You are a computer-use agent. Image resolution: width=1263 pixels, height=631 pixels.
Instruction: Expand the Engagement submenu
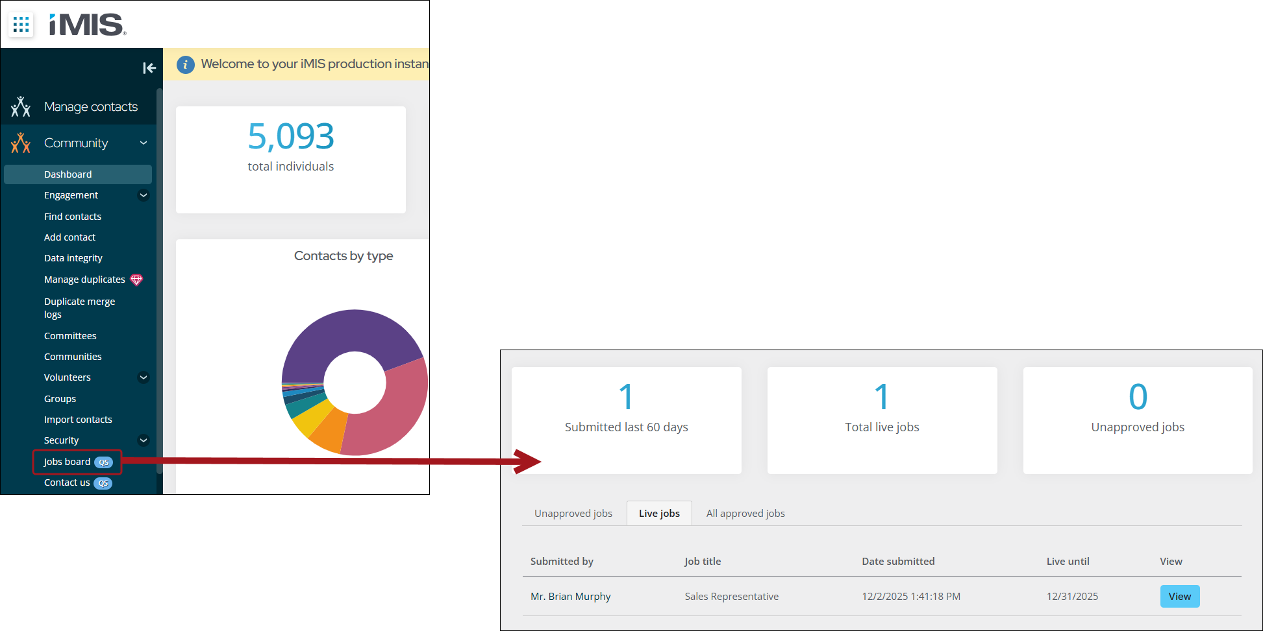click(x=144, y=195)
